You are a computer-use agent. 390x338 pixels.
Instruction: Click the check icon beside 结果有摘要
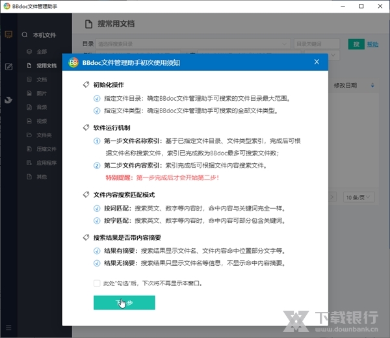pos(97,251)
